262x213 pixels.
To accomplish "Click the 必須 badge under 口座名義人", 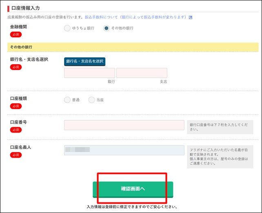I will tap(16, 155).
